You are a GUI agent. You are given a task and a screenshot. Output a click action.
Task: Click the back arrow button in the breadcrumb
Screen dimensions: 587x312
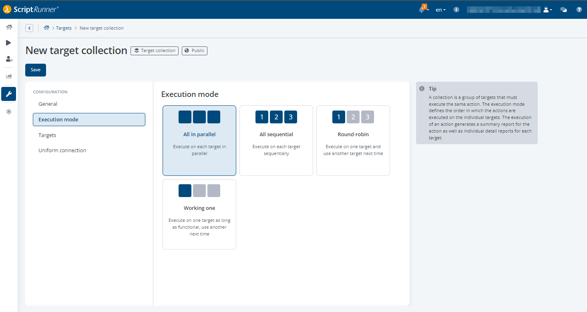29,28
